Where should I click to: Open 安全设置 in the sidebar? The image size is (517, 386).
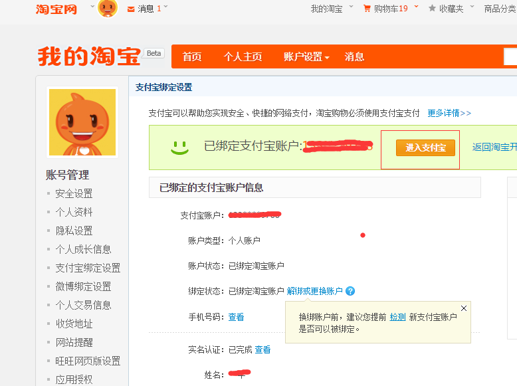74,193
